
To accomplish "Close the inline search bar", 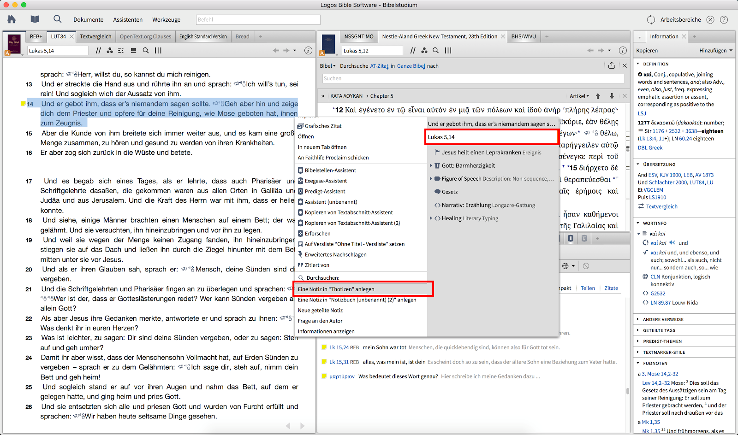I will point(625,65).
